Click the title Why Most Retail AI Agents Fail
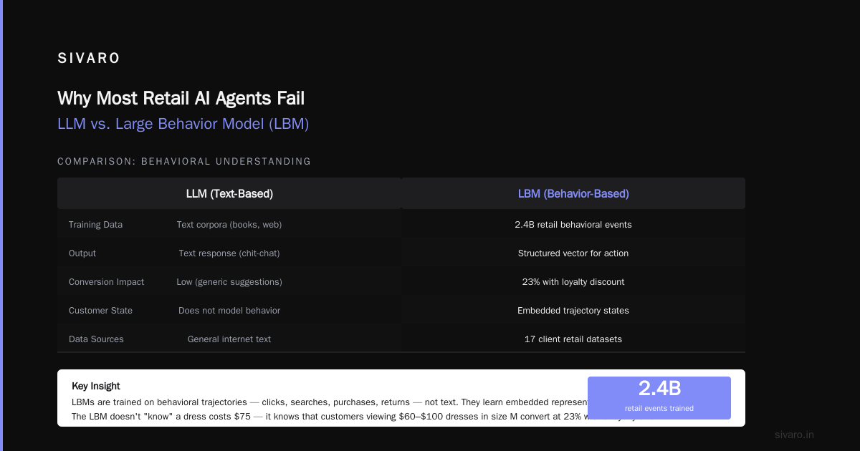This screenshot has width=860, height=451. click(x=181, y=98)
